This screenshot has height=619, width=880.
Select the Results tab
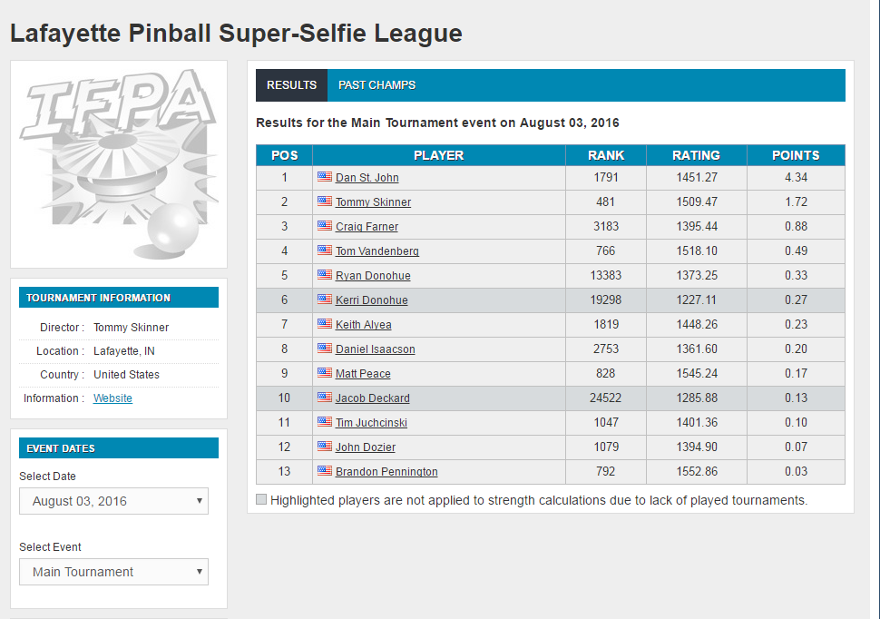[291, 85]
